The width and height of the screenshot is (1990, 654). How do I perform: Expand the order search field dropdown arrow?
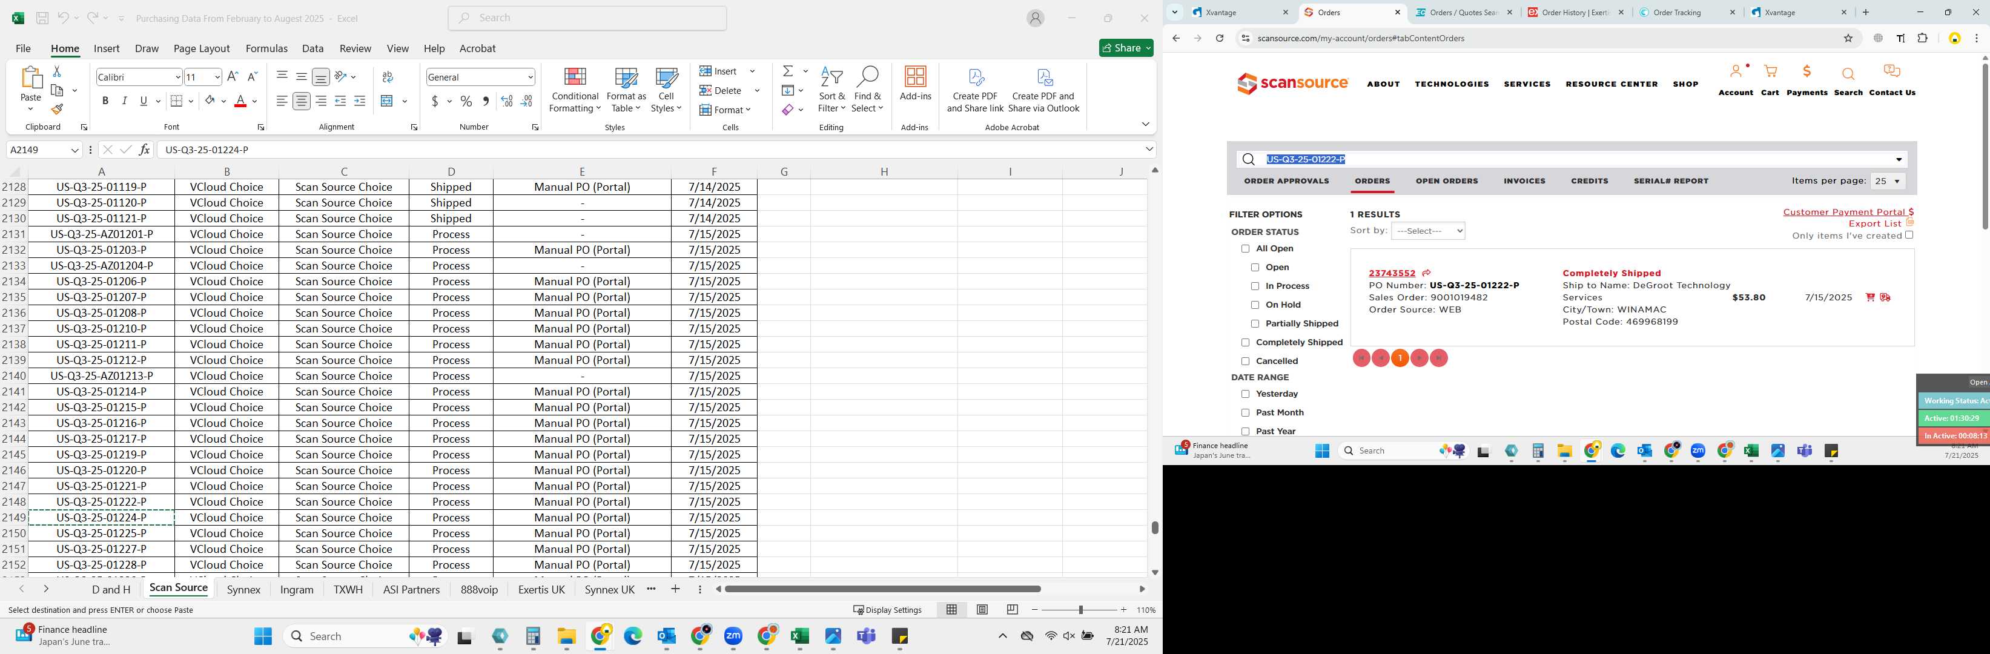pos(1899,160)
